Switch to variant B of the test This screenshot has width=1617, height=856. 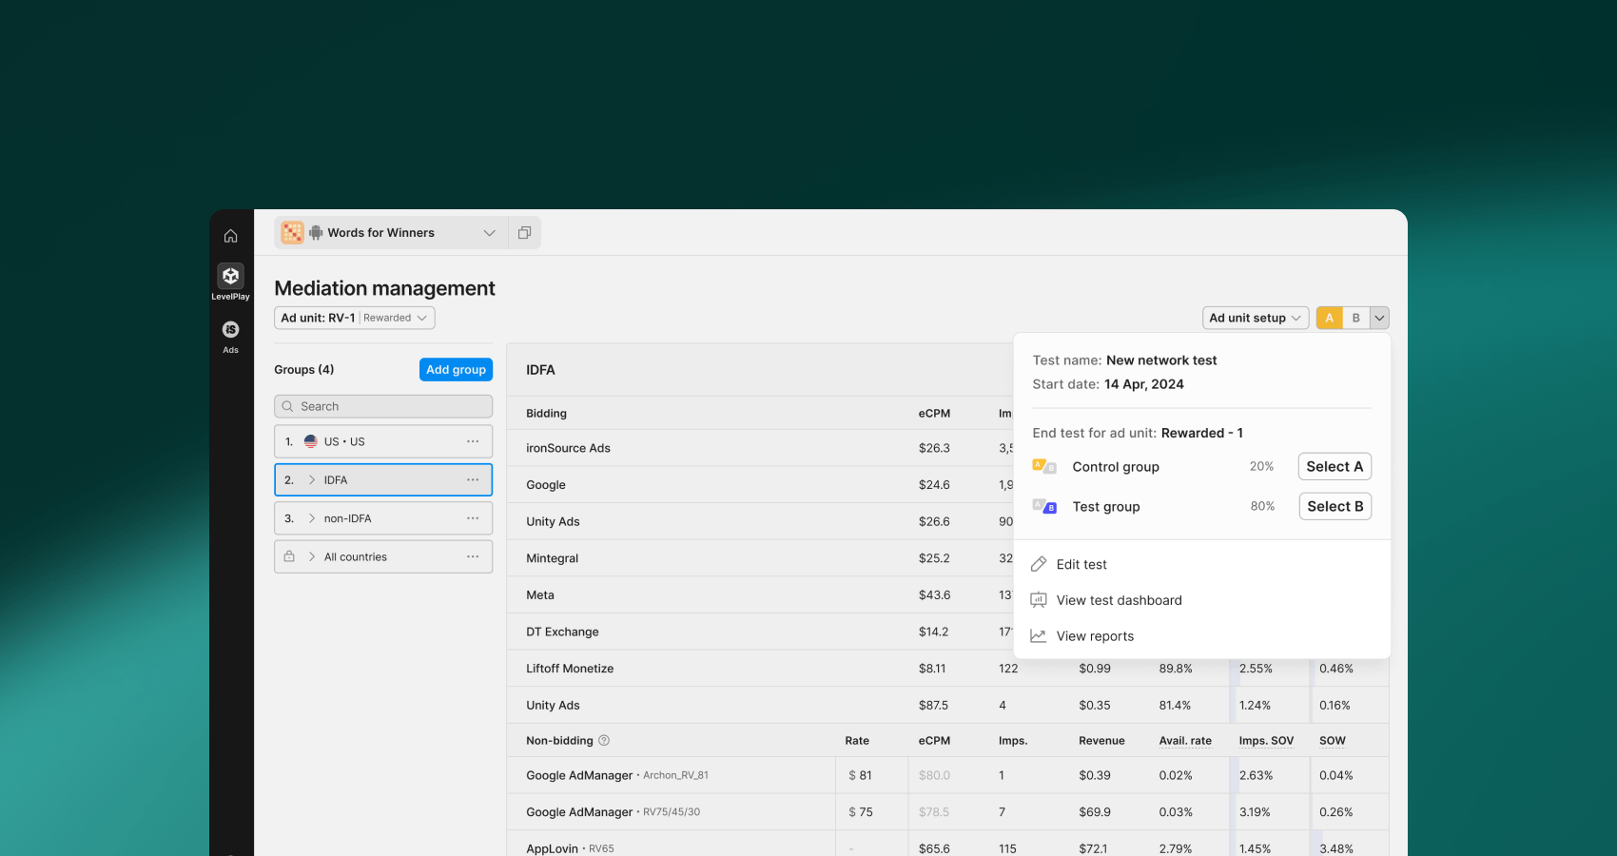pos(1355,317)
